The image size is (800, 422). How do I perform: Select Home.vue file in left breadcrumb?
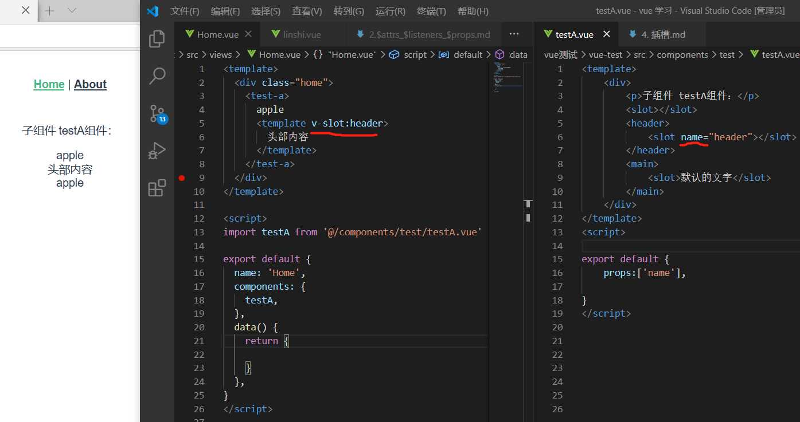coord(274,54)
